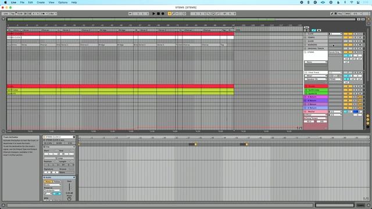Open the File menu

pos(22,2)
